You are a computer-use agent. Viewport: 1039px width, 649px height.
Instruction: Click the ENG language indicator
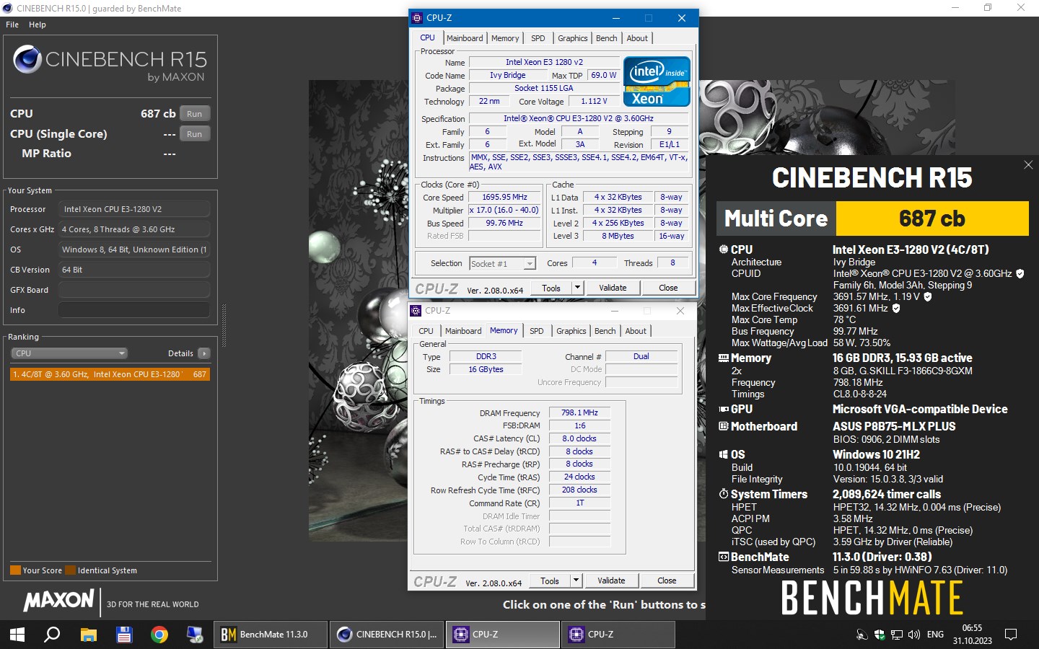[935, 635]
